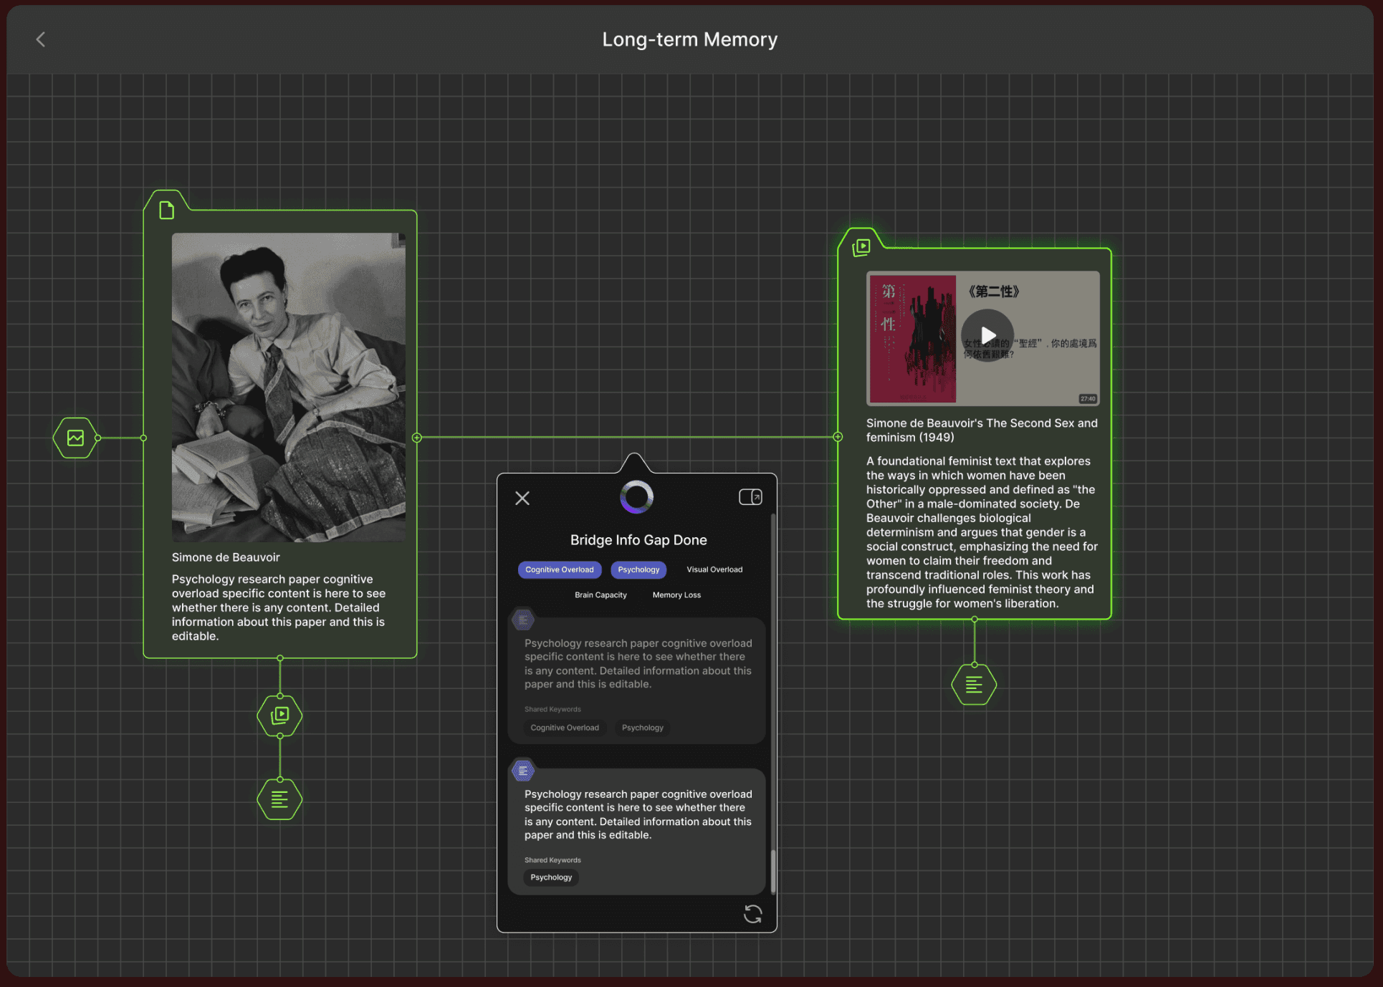Click the text node hexagon under Second Sex card

pyautogui.click(x=974, y=685)
